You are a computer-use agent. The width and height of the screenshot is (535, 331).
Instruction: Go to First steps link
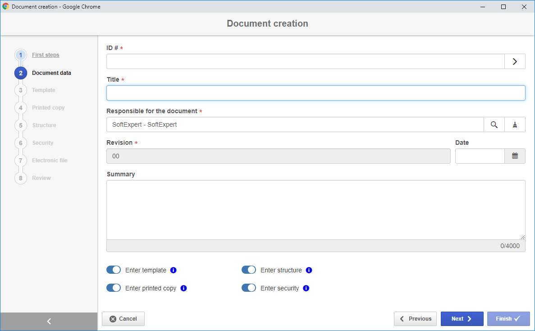click(x=46, y=55)
